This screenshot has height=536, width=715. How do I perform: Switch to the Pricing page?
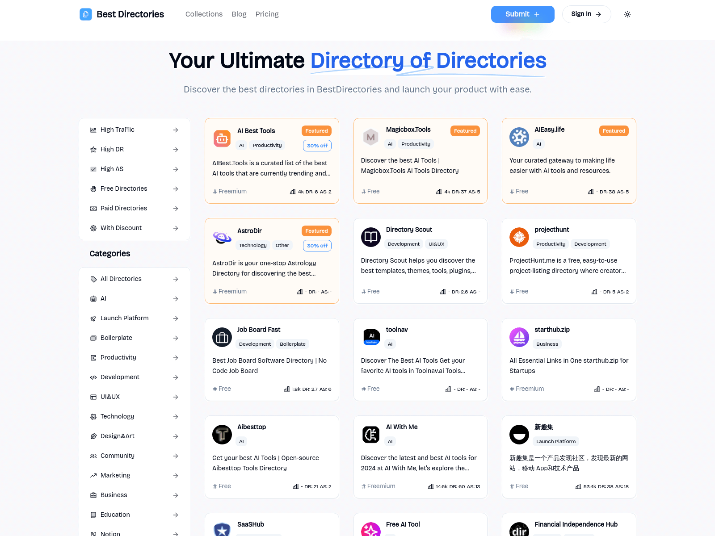coord(267,14)
